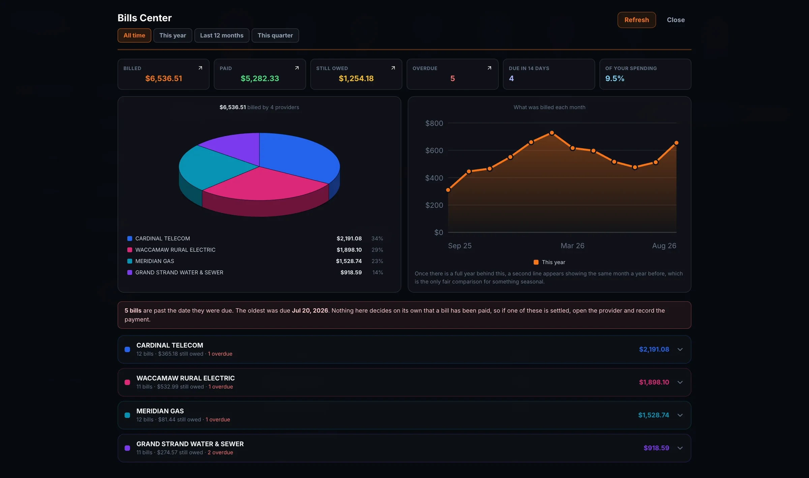Viewport: 809px width, 478px height.
Task: Click the Billed $6,536.51 value
Action: [x=163, y=78]
